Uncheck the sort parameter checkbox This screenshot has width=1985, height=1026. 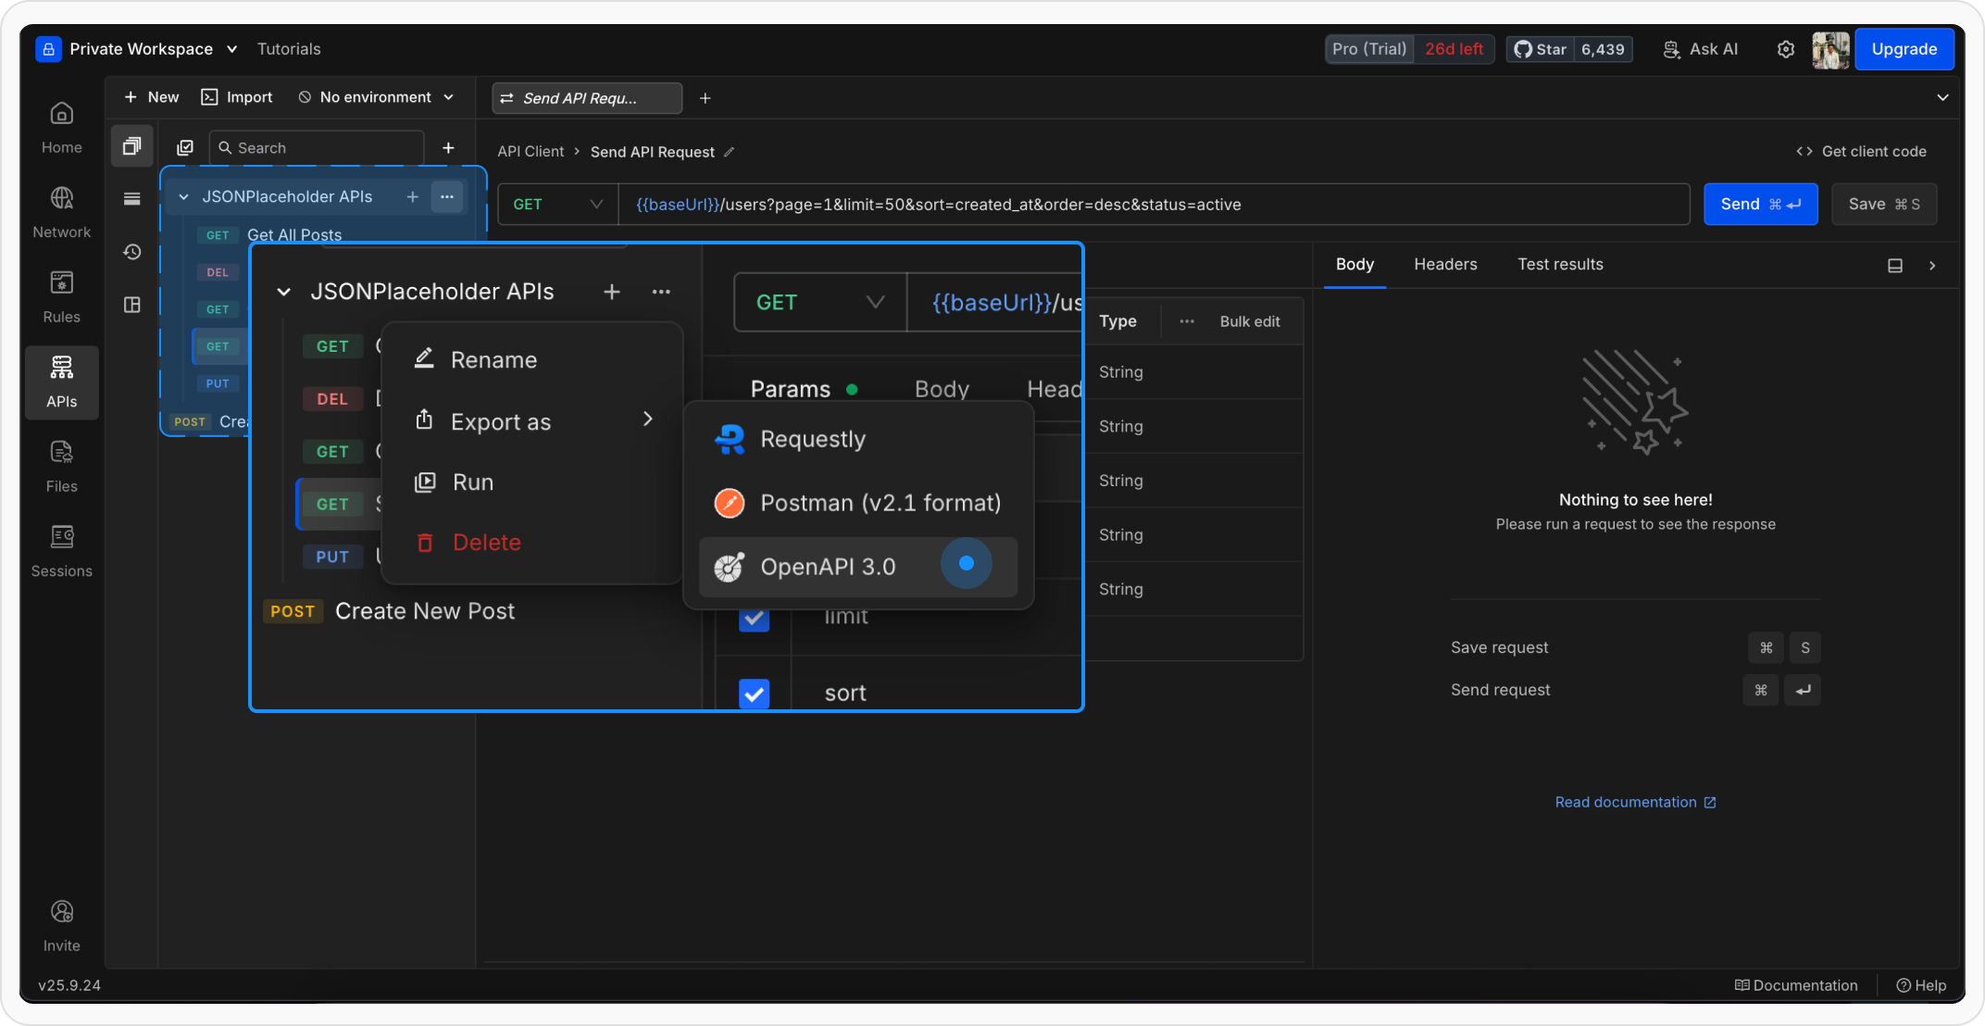pos(754,693)
